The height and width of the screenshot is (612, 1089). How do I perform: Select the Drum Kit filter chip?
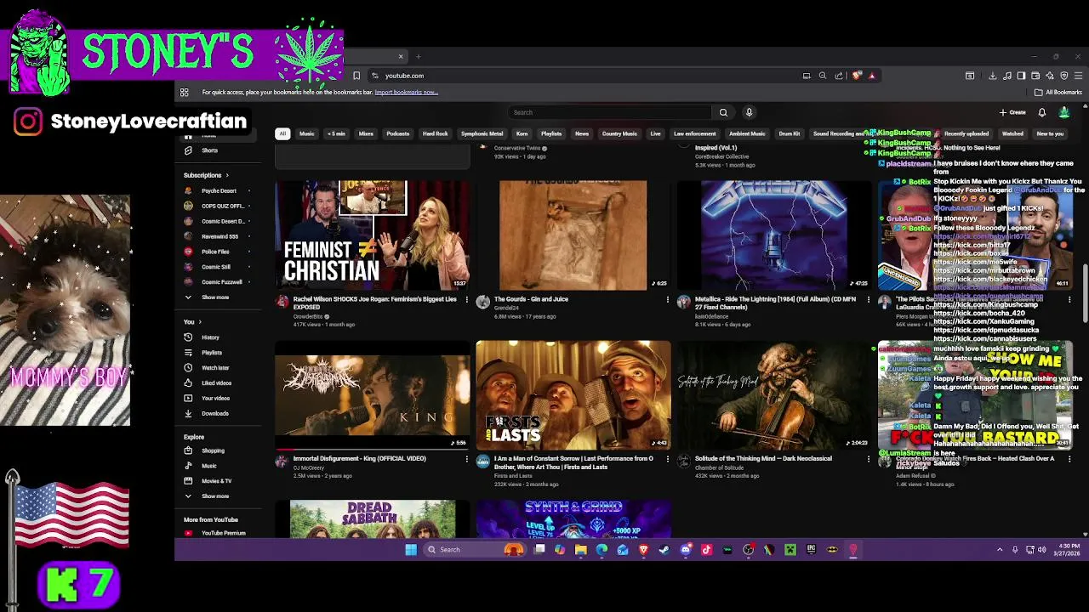(790, 133)
